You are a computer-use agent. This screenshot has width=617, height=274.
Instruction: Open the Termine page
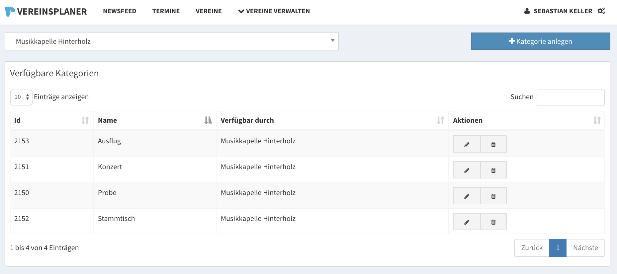pyautogui.click(x=166, y=11)
